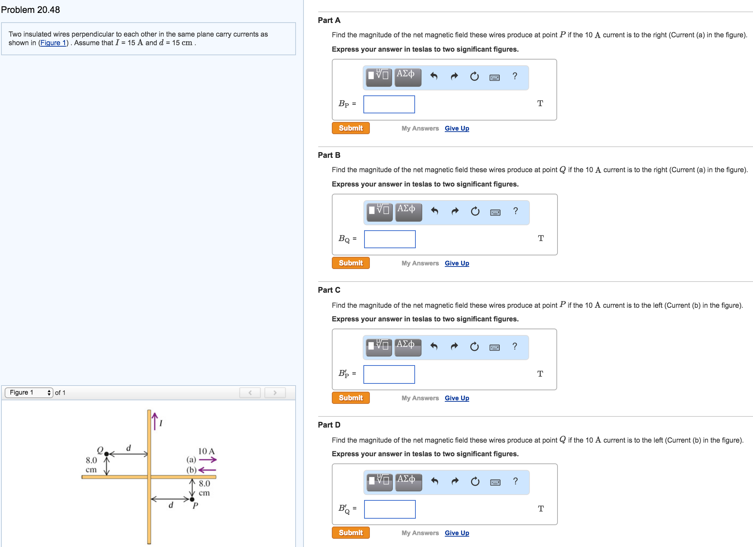Show keyboard shortcuts in Part C toolbar
Viewport: 753px width, 547px height.
click(x=495, y=347)
